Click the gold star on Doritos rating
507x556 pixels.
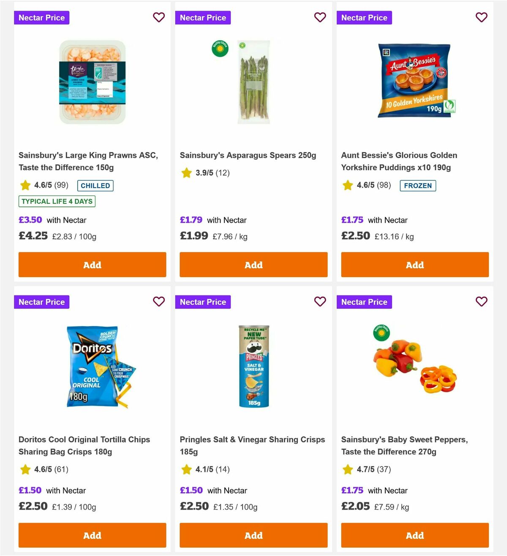(x=25, y=469)
